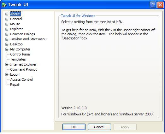This screenshot has width=165, height=134.
Task: Click the title bar help question mark
Action: (x=153, y=5)
